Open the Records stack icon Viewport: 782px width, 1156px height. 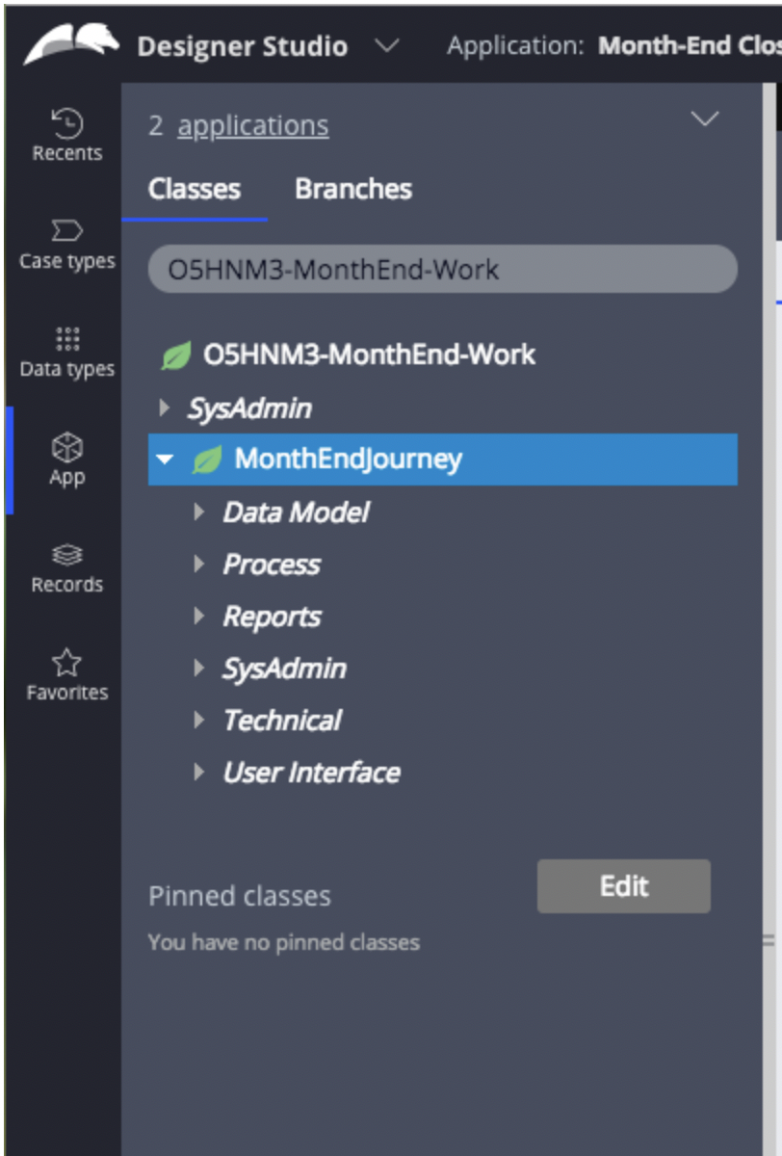click(x=66, y=555)
